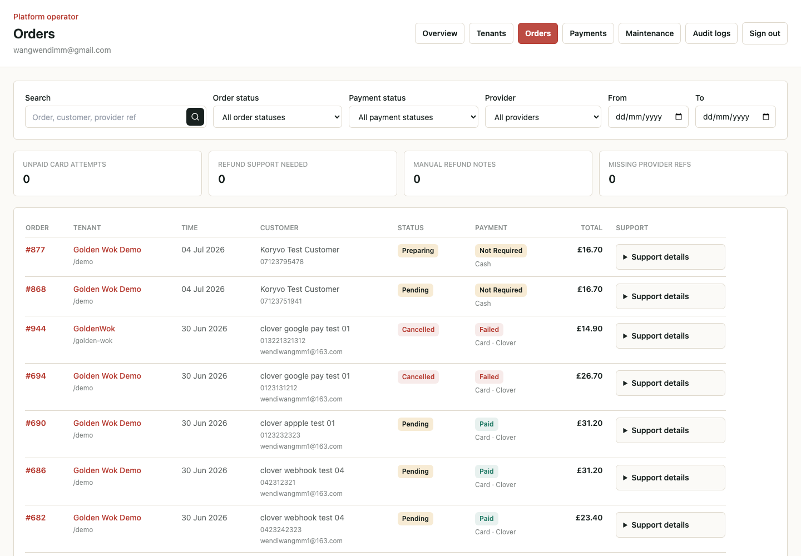Open the From date calendar picker icon
Screen dimensions: 801x556
(x=679, y=117)
